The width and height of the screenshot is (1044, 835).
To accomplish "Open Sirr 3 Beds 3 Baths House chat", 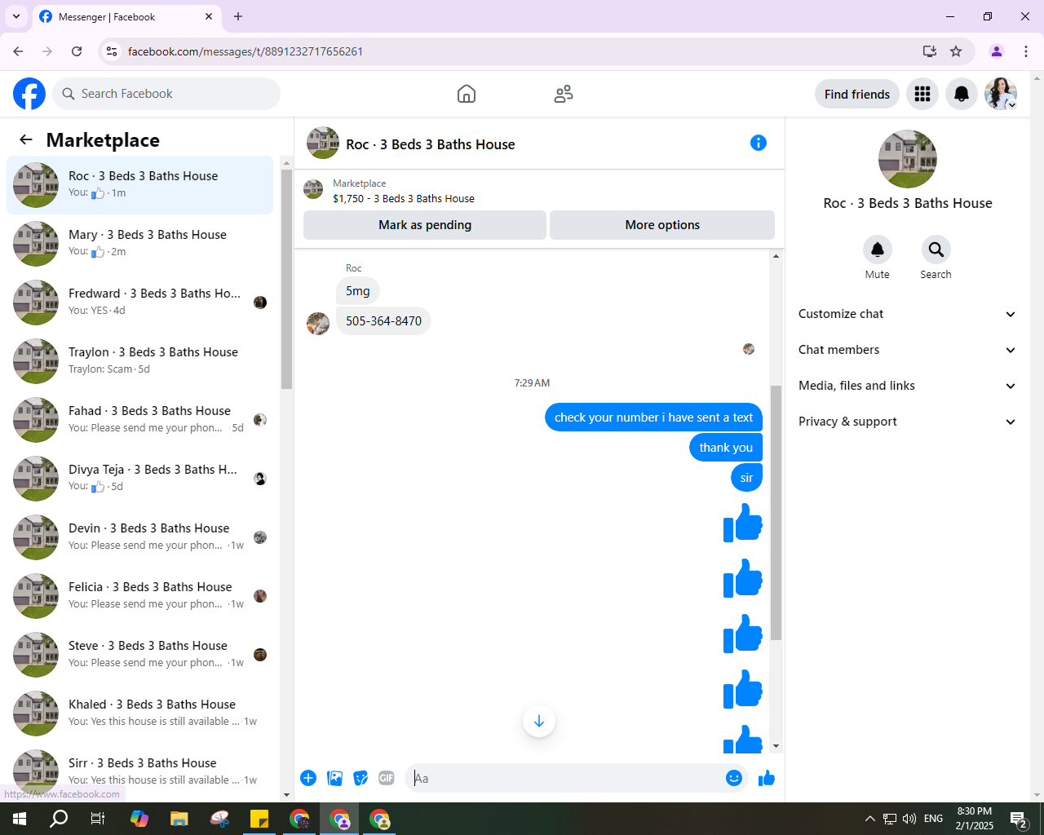I will (x=140, y=772).
